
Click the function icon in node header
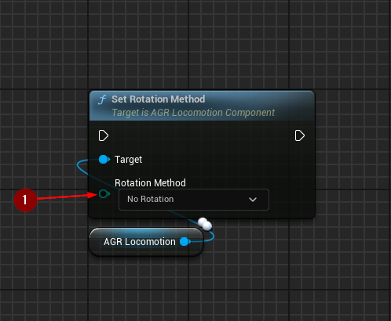pyautogui.click(x=102, y=99)
